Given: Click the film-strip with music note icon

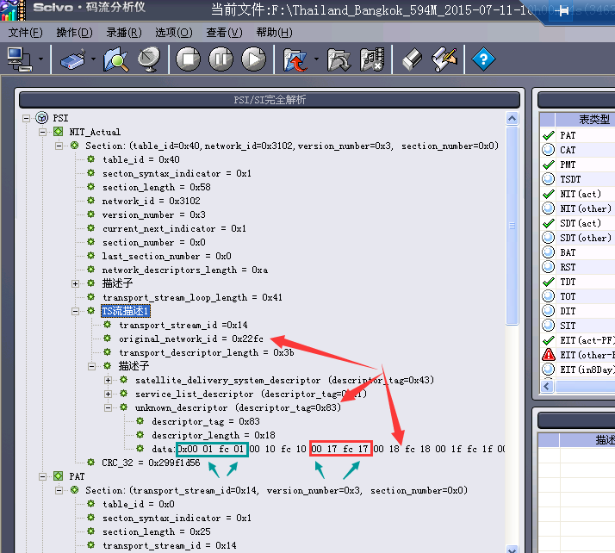Looking at the screenshot, I should click(372, 59).
